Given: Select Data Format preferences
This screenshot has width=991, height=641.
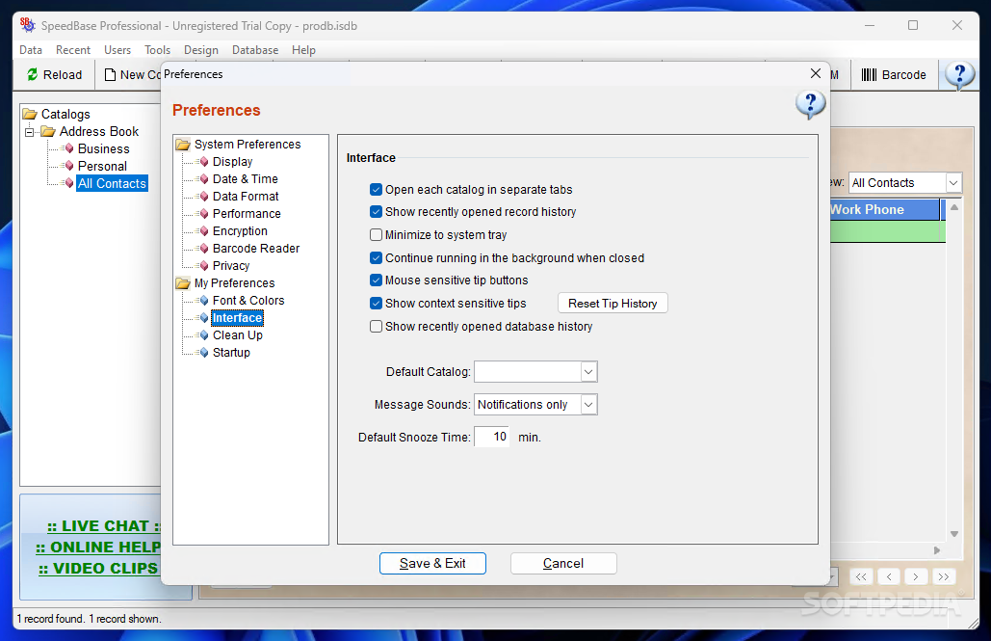Looking at the screenshot, I should (246, 197).
